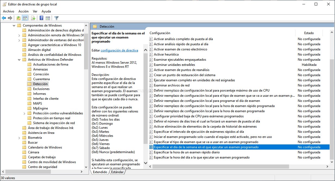This screenshot has height=181, width=335.
Task: Click the folder icon beside MAPS
Action: tap(29, 104)
